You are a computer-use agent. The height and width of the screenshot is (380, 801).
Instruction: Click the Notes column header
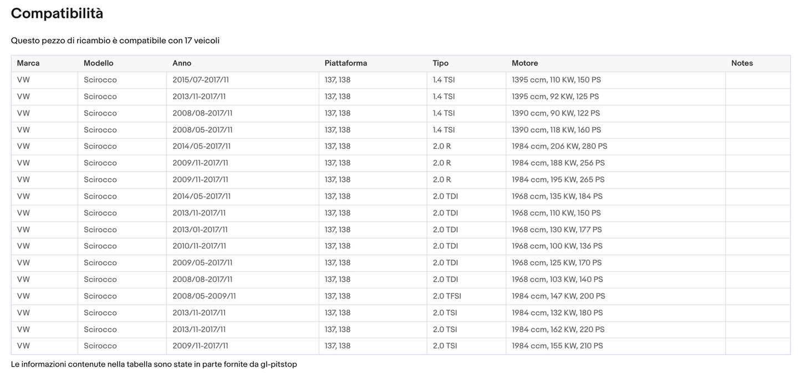(742, 63)
